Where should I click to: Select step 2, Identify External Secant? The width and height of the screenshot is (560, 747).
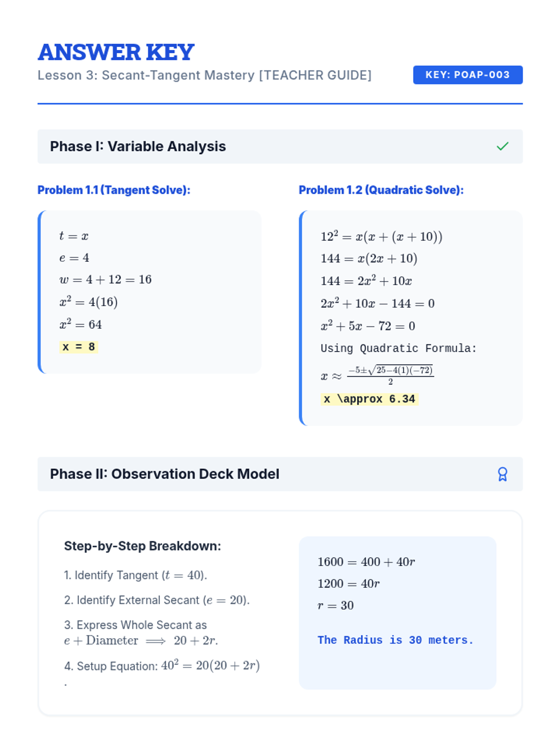tap(157, 600)
